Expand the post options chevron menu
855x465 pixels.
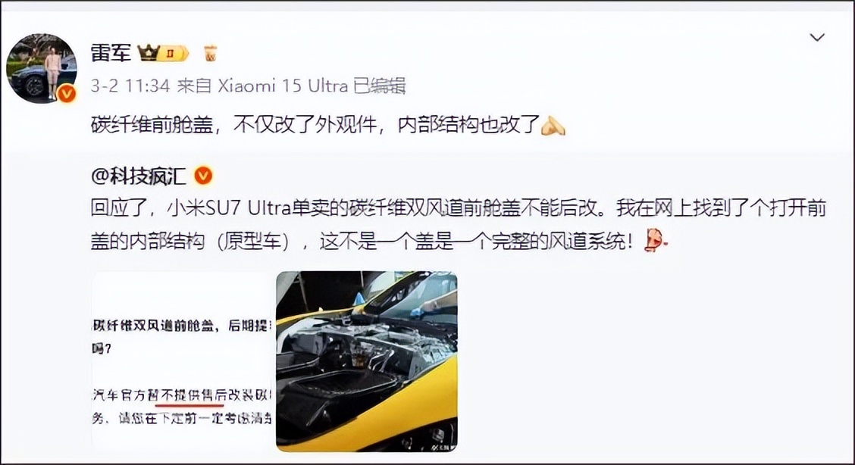coord(817,38)
